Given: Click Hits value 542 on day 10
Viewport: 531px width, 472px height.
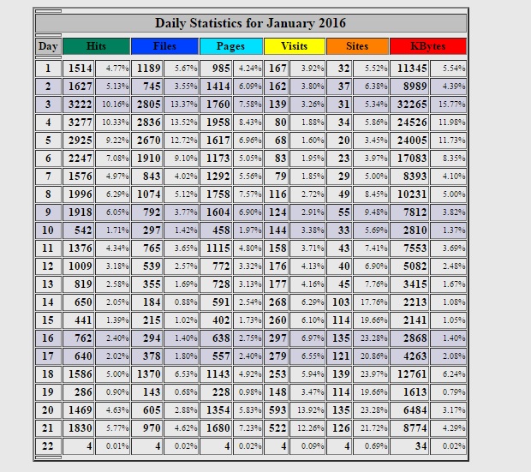Looking at the screenshot, I should [x=78, y=230].
